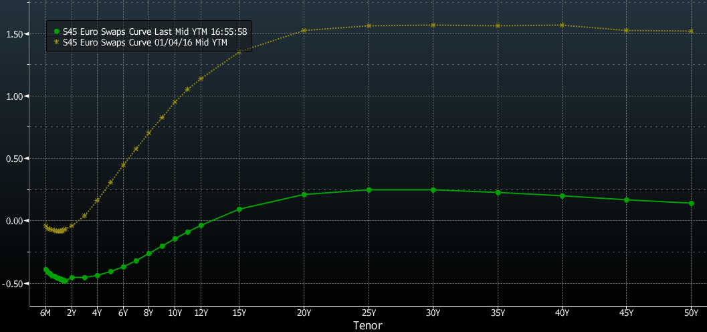Click the 10Y tenor axis label

coord(175,313)
